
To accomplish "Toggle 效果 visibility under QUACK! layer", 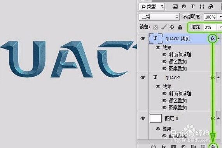I will point(158,86).
